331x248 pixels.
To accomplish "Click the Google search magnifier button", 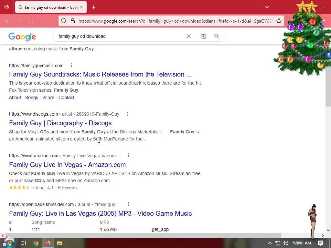I will [217, 36].
